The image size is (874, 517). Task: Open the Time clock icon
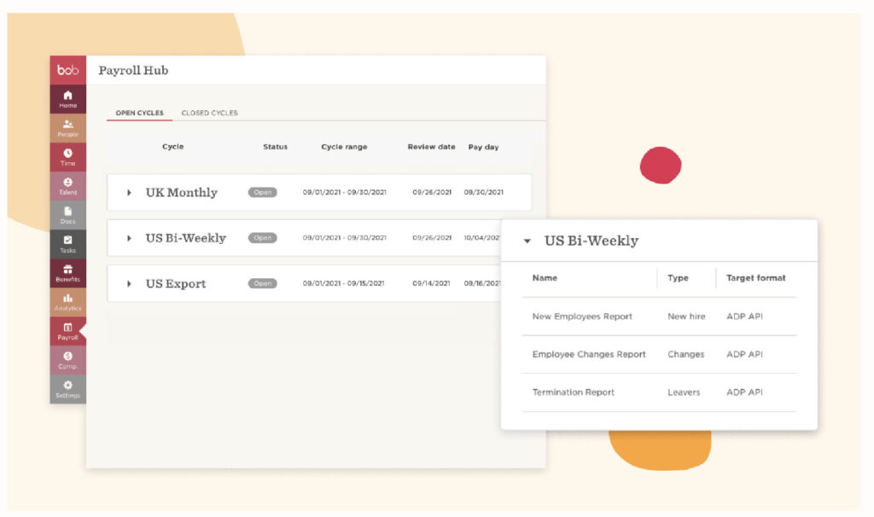coord(67,157)
